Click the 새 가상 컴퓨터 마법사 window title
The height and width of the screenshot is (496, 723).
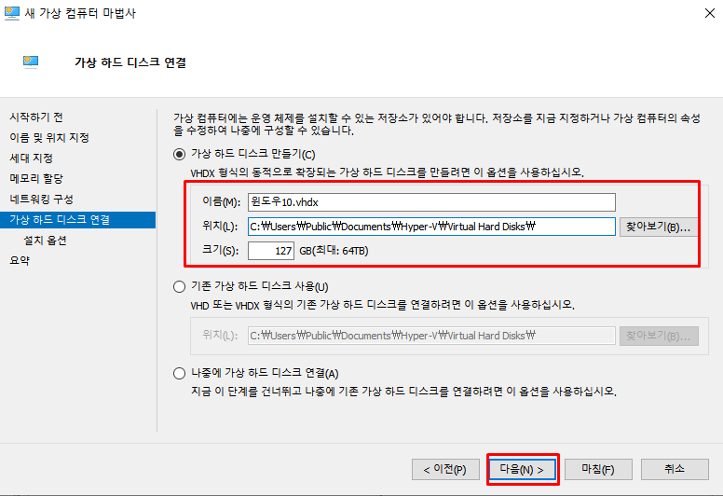pos(81,13)
